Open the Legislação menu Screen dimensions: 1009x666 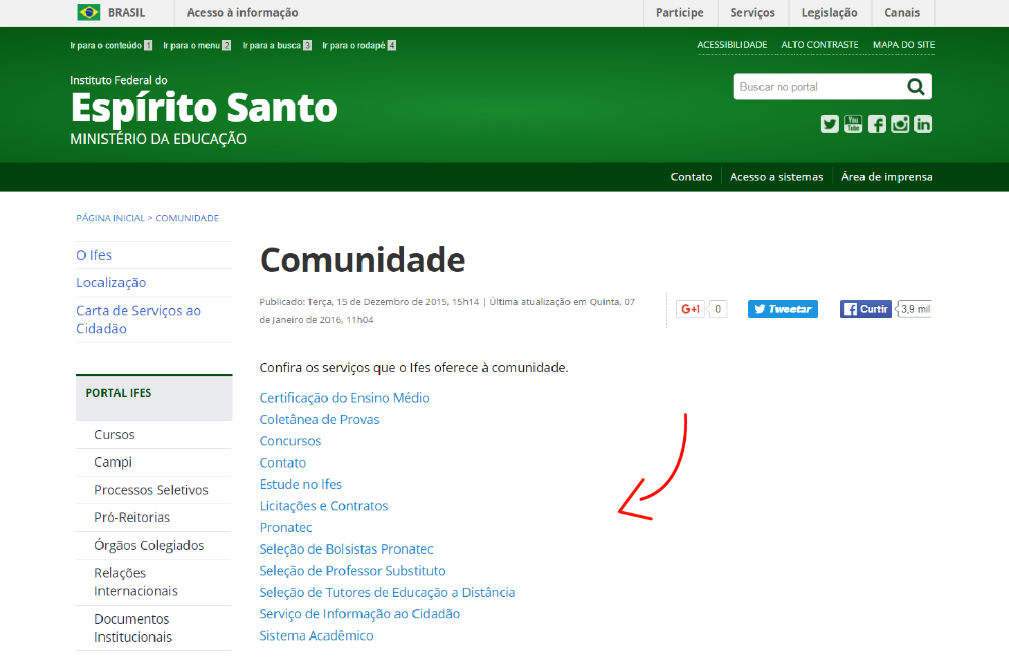(x=829, y=12)
